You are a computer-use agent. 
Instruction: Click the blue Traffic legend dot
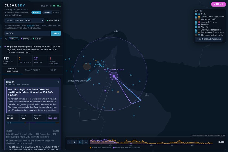coord(199,14)
